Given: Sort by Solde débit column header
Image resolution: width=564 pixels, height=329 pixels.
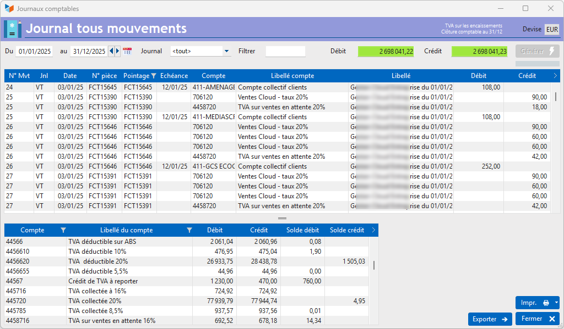Looking at the screenshot, I should pos(302,230).
